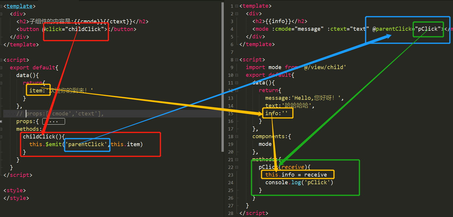The height and width of the screenshot is (217, 453).
Task: Collapse the return block containing item
Action: 1,83
